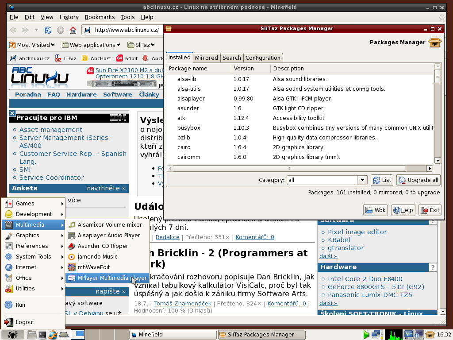
Task: Open the File menu in Minefield
Action: point(14,17)
